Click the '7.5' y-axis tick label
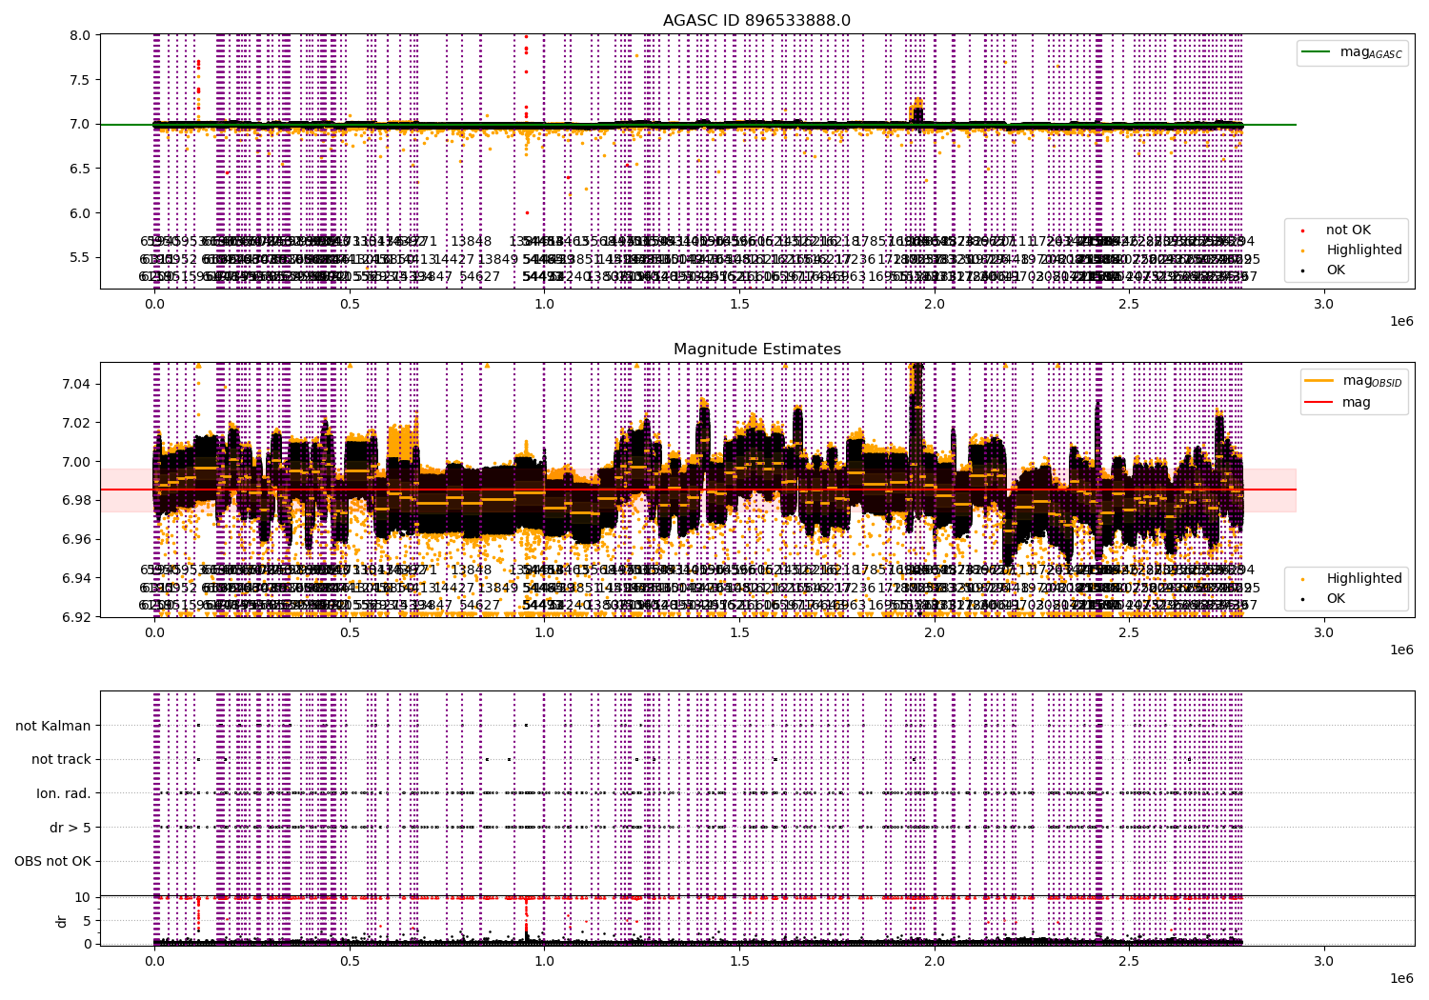The width and height of the screenshot is (1429, 1000). click(x=81, y=80)
